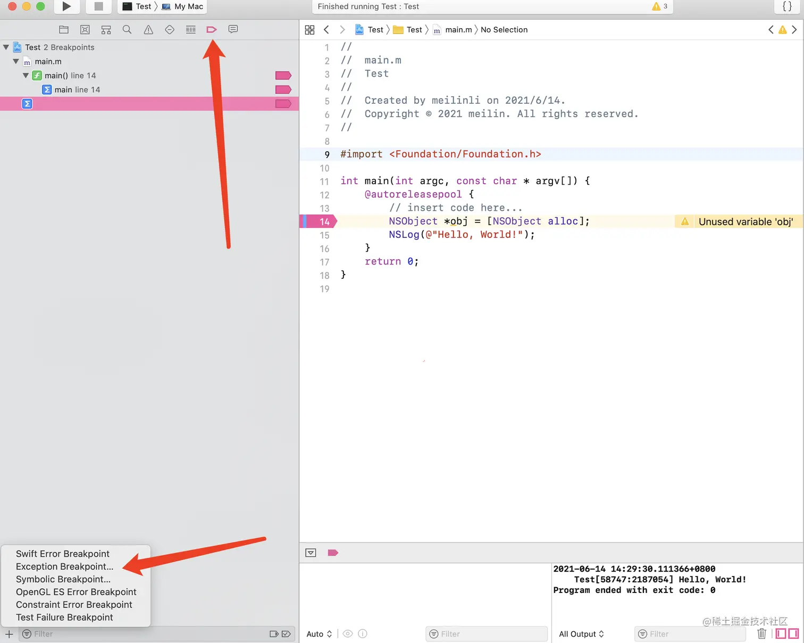Screen dimensions: 804x643
Task: Select the main.m file row
Action: tap(149, 61)
